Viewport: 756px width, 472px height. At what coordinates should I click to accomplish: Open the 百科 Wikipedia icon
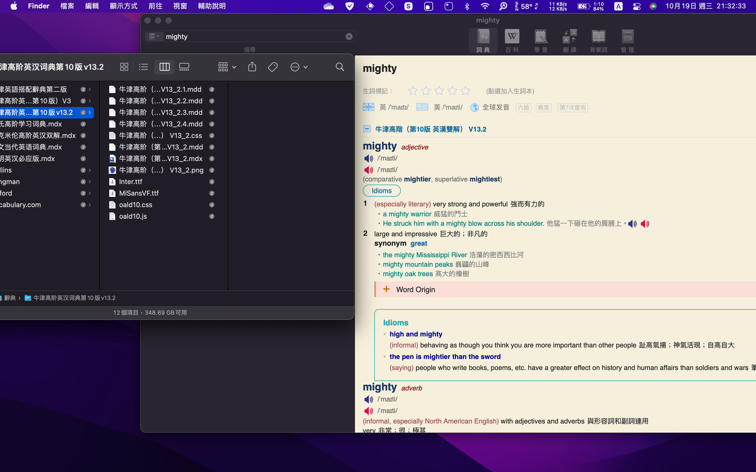pyautogui.click(x=512, y=41)
